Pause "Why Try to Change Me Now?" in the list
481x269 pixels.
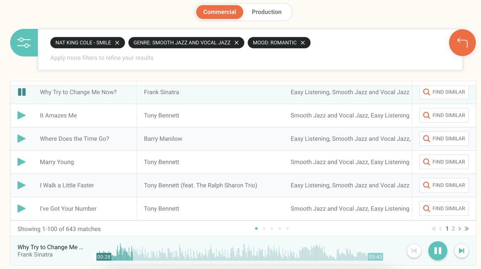(x=21, y=91)
